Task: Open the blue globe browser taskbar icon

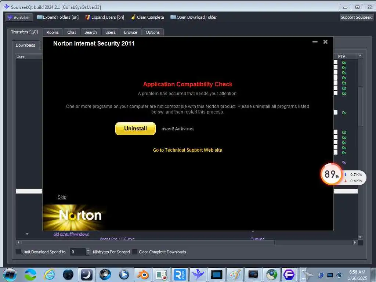Action: click(105, 275)
